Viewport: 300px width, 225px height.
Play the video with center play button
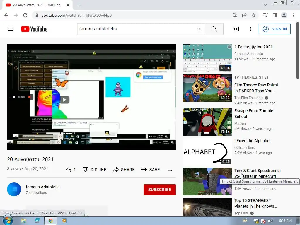point(65,100)
